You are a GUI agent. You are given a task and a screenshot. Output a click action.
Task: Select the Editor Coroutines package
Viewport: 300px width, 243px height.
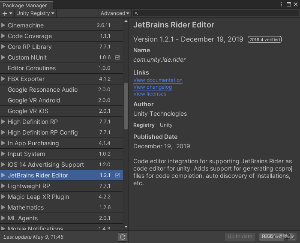click(x=61, y=68)
